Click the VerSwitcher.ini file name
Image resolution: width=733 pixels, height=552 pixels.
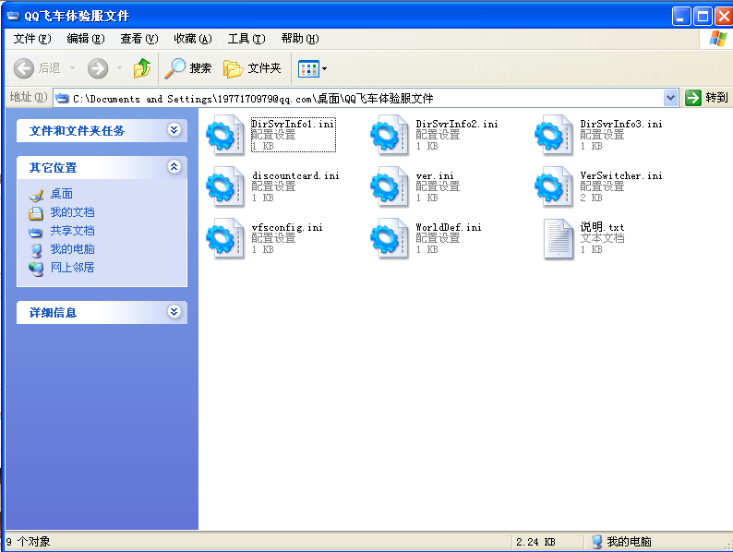[x=621, y=175]
